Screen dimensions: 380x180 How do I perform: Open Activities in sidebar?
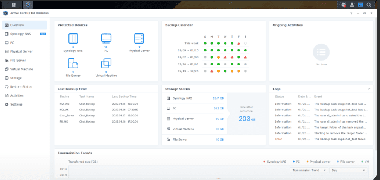click(24, 95)
